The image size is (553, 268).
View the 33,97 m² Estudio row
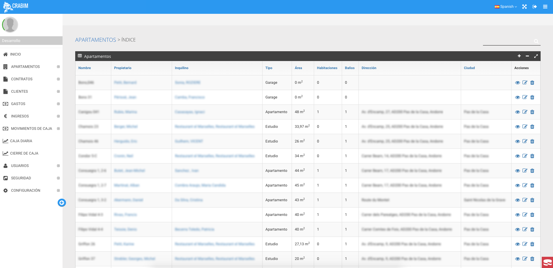click(x=518, y=127)
